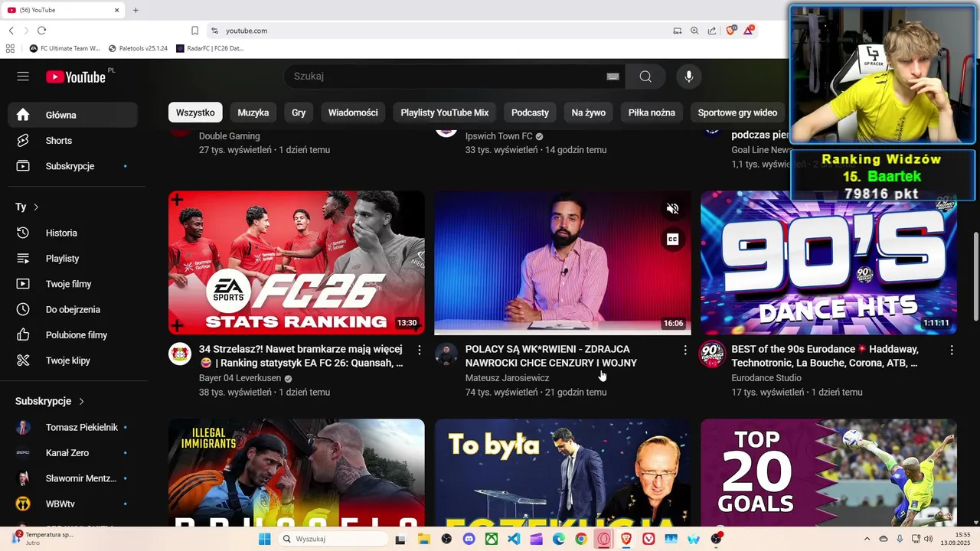Viewport: 980px width, 551px height.
Task: Open Playlisty in the sidebar
Action: (x=73, y=259)
